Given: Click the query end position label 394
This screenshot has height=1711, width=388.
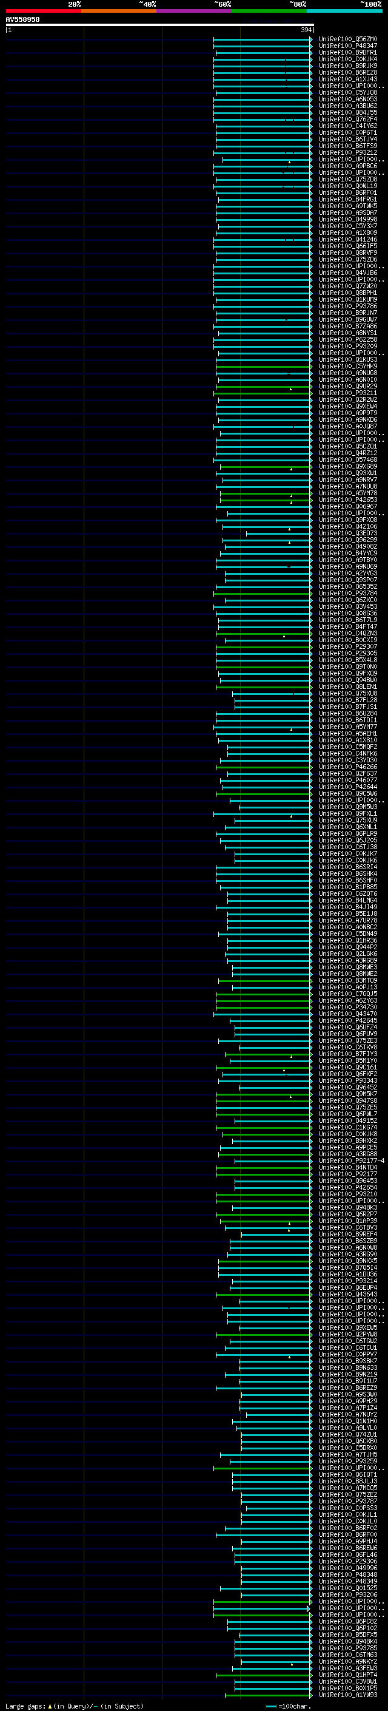Looking at the screenshot, I should click(x=306, y=30).
